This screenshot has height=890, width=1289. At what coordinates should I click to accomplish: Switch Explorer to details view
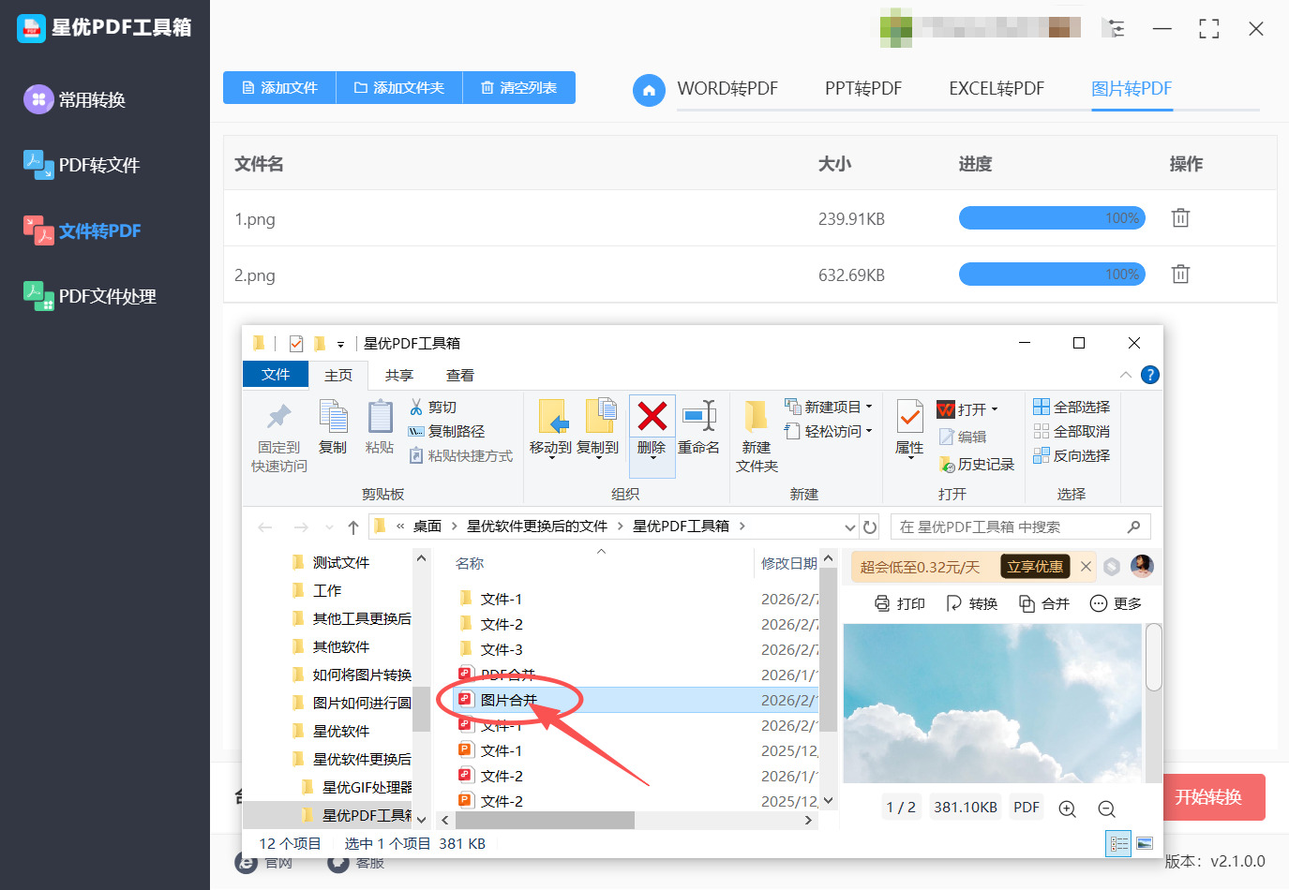point(1119,844)
